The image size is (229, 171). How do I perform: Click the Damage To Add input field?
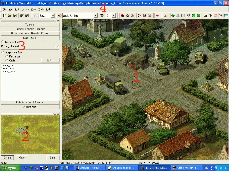pyautogui.click(x=38, y=46)
